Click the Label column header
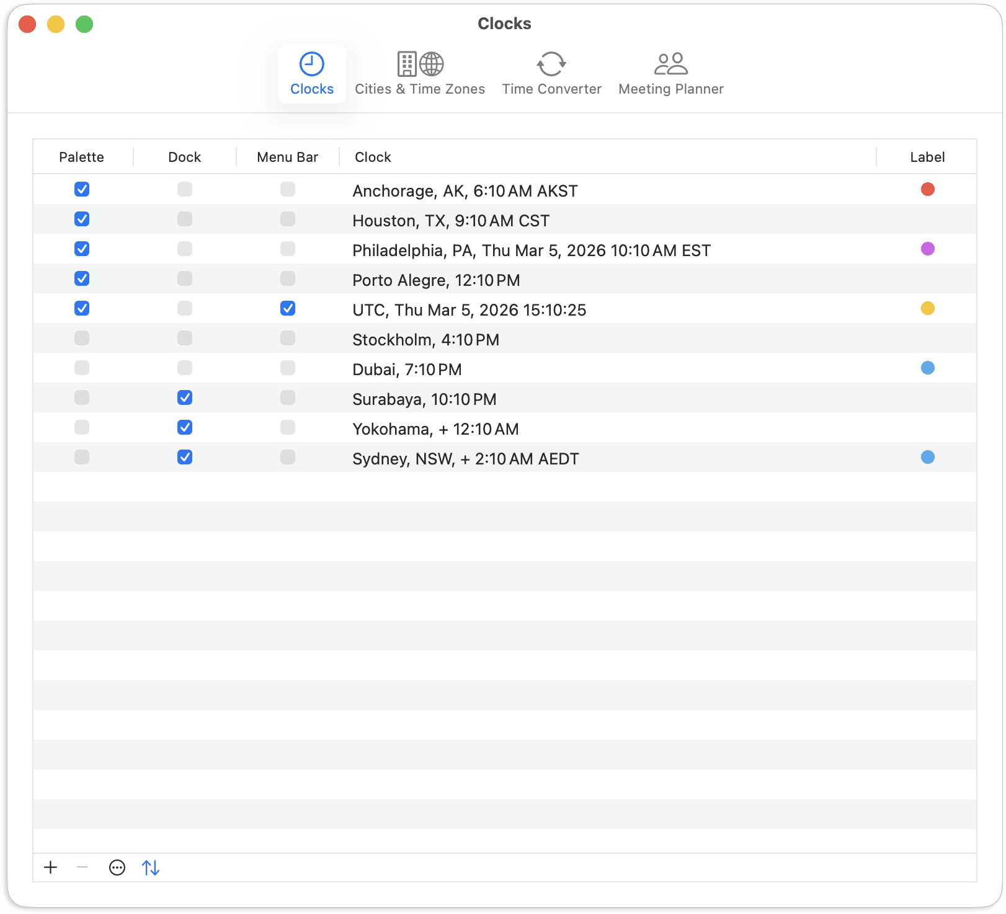 pyautogui.click(x=927, y=157)
